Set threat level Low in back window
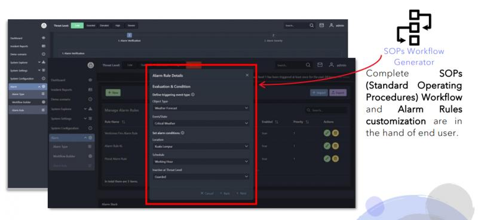This screenshot has width=478, height=220. (x=77, y=26)
